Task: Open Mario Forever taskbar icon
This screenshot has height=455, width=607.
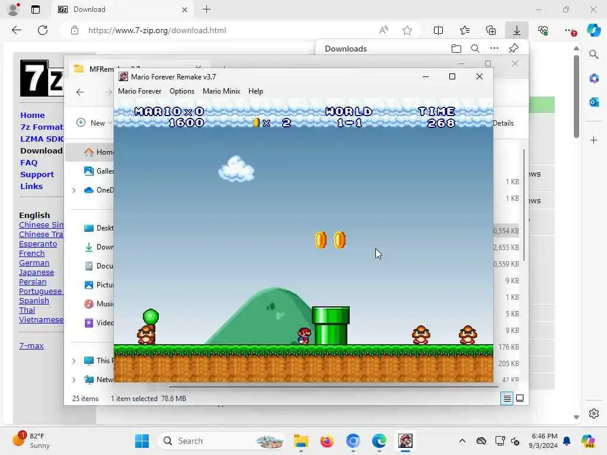Action: [x=405, y=441]
